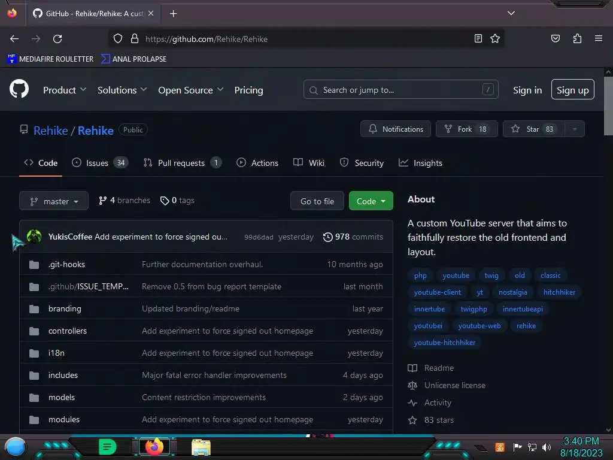
Task: Open star lists dropdown arrow
Action: click(x=574, y=129)
